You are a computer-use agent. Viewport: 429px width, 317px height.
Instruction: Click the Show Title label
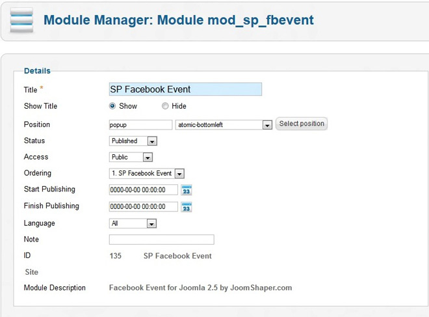coord(40,106)
